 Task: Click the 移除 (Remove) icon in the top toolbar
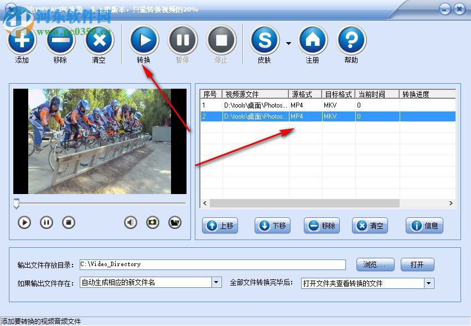pos(60,40)
